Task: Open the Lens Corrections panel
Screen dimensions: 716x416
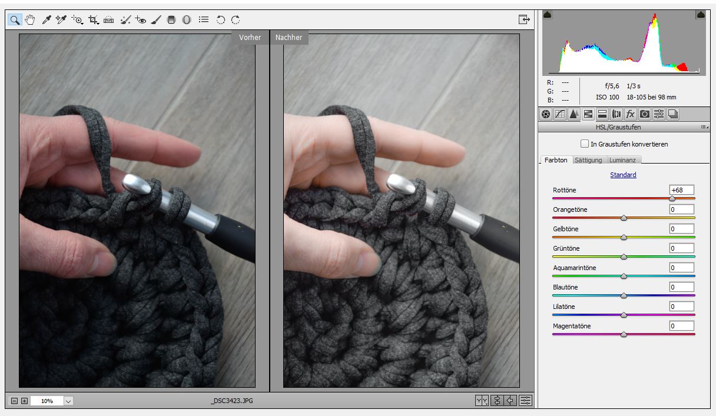Action: [616, 114]
